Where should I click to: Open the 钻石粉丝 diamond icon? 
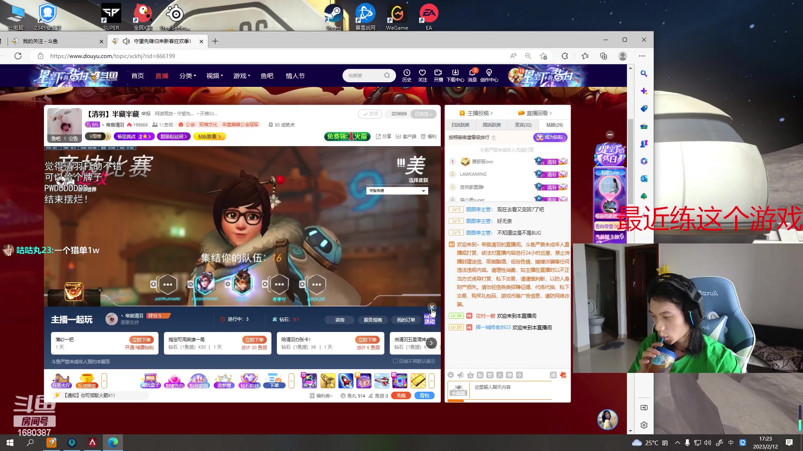[x=249, y=381]
